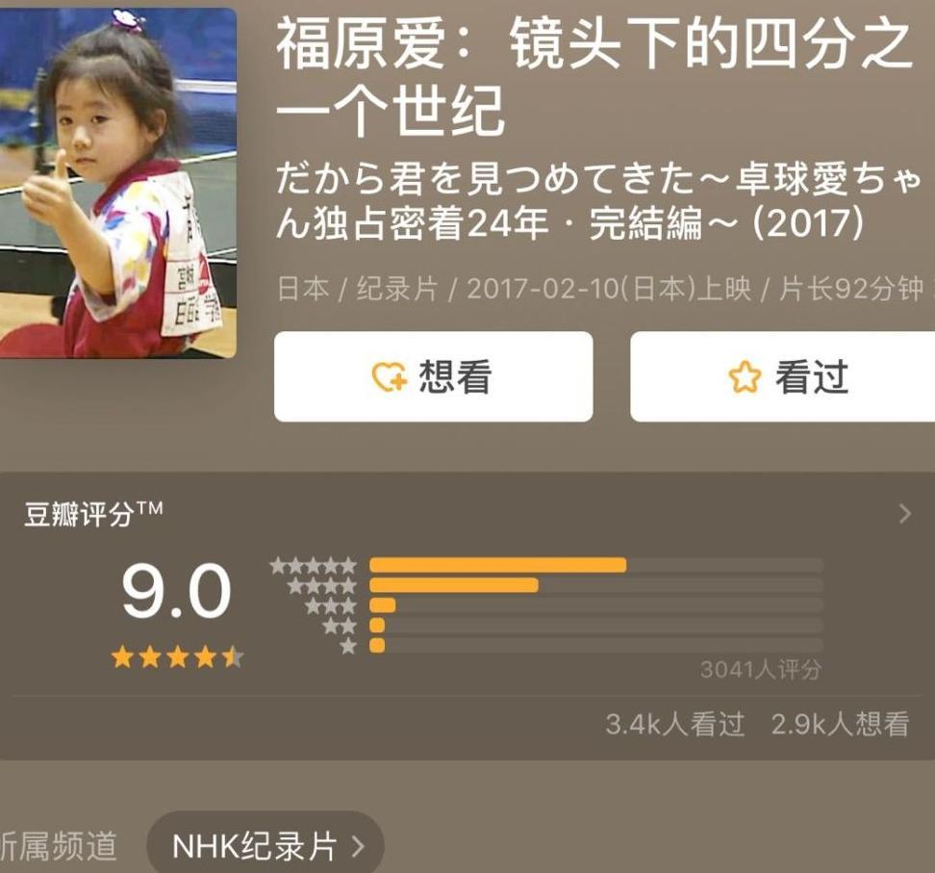Tap the four-star rating row icon
Screen dimensions: 935x873
tap(322, 585)
